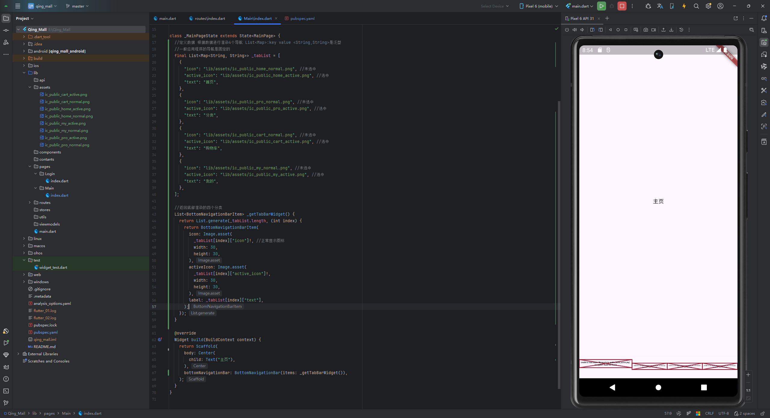Take an emulator screenshot with camera icon

click(645, 30)
